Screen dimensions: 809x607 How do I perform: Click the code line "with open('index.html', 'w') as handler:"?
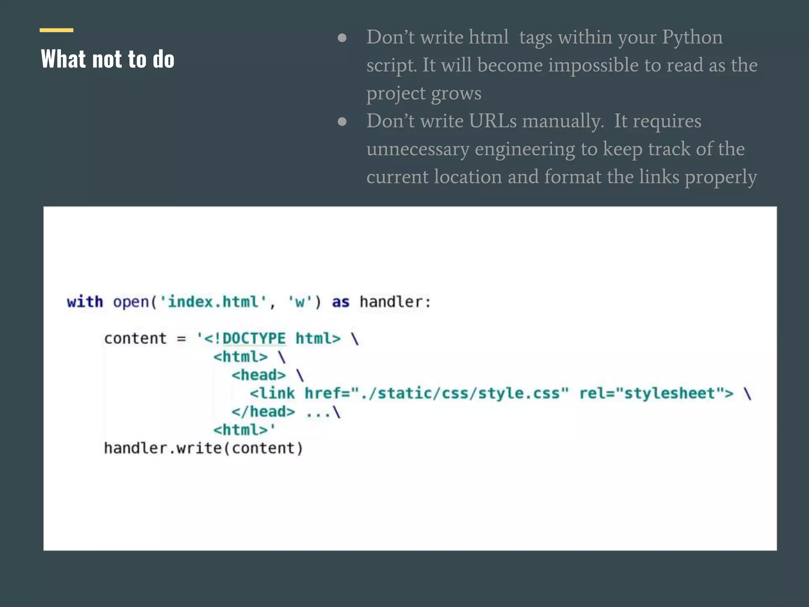click(x=249, y=302)
